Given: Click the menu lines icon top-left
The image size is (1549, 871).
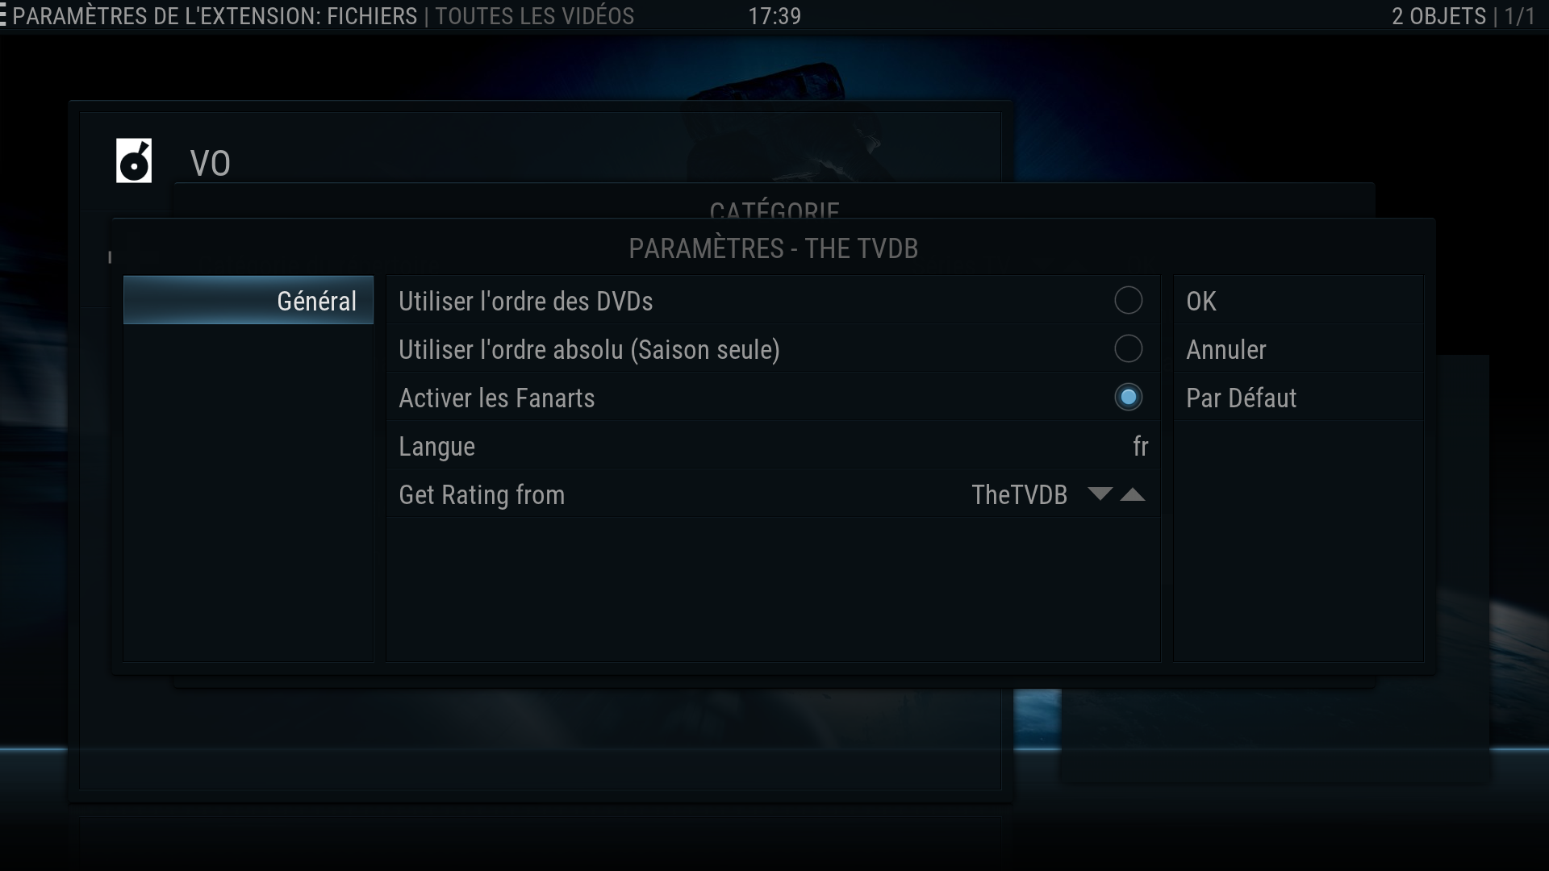Looking at the screenshot, I should tap(3, 16).
